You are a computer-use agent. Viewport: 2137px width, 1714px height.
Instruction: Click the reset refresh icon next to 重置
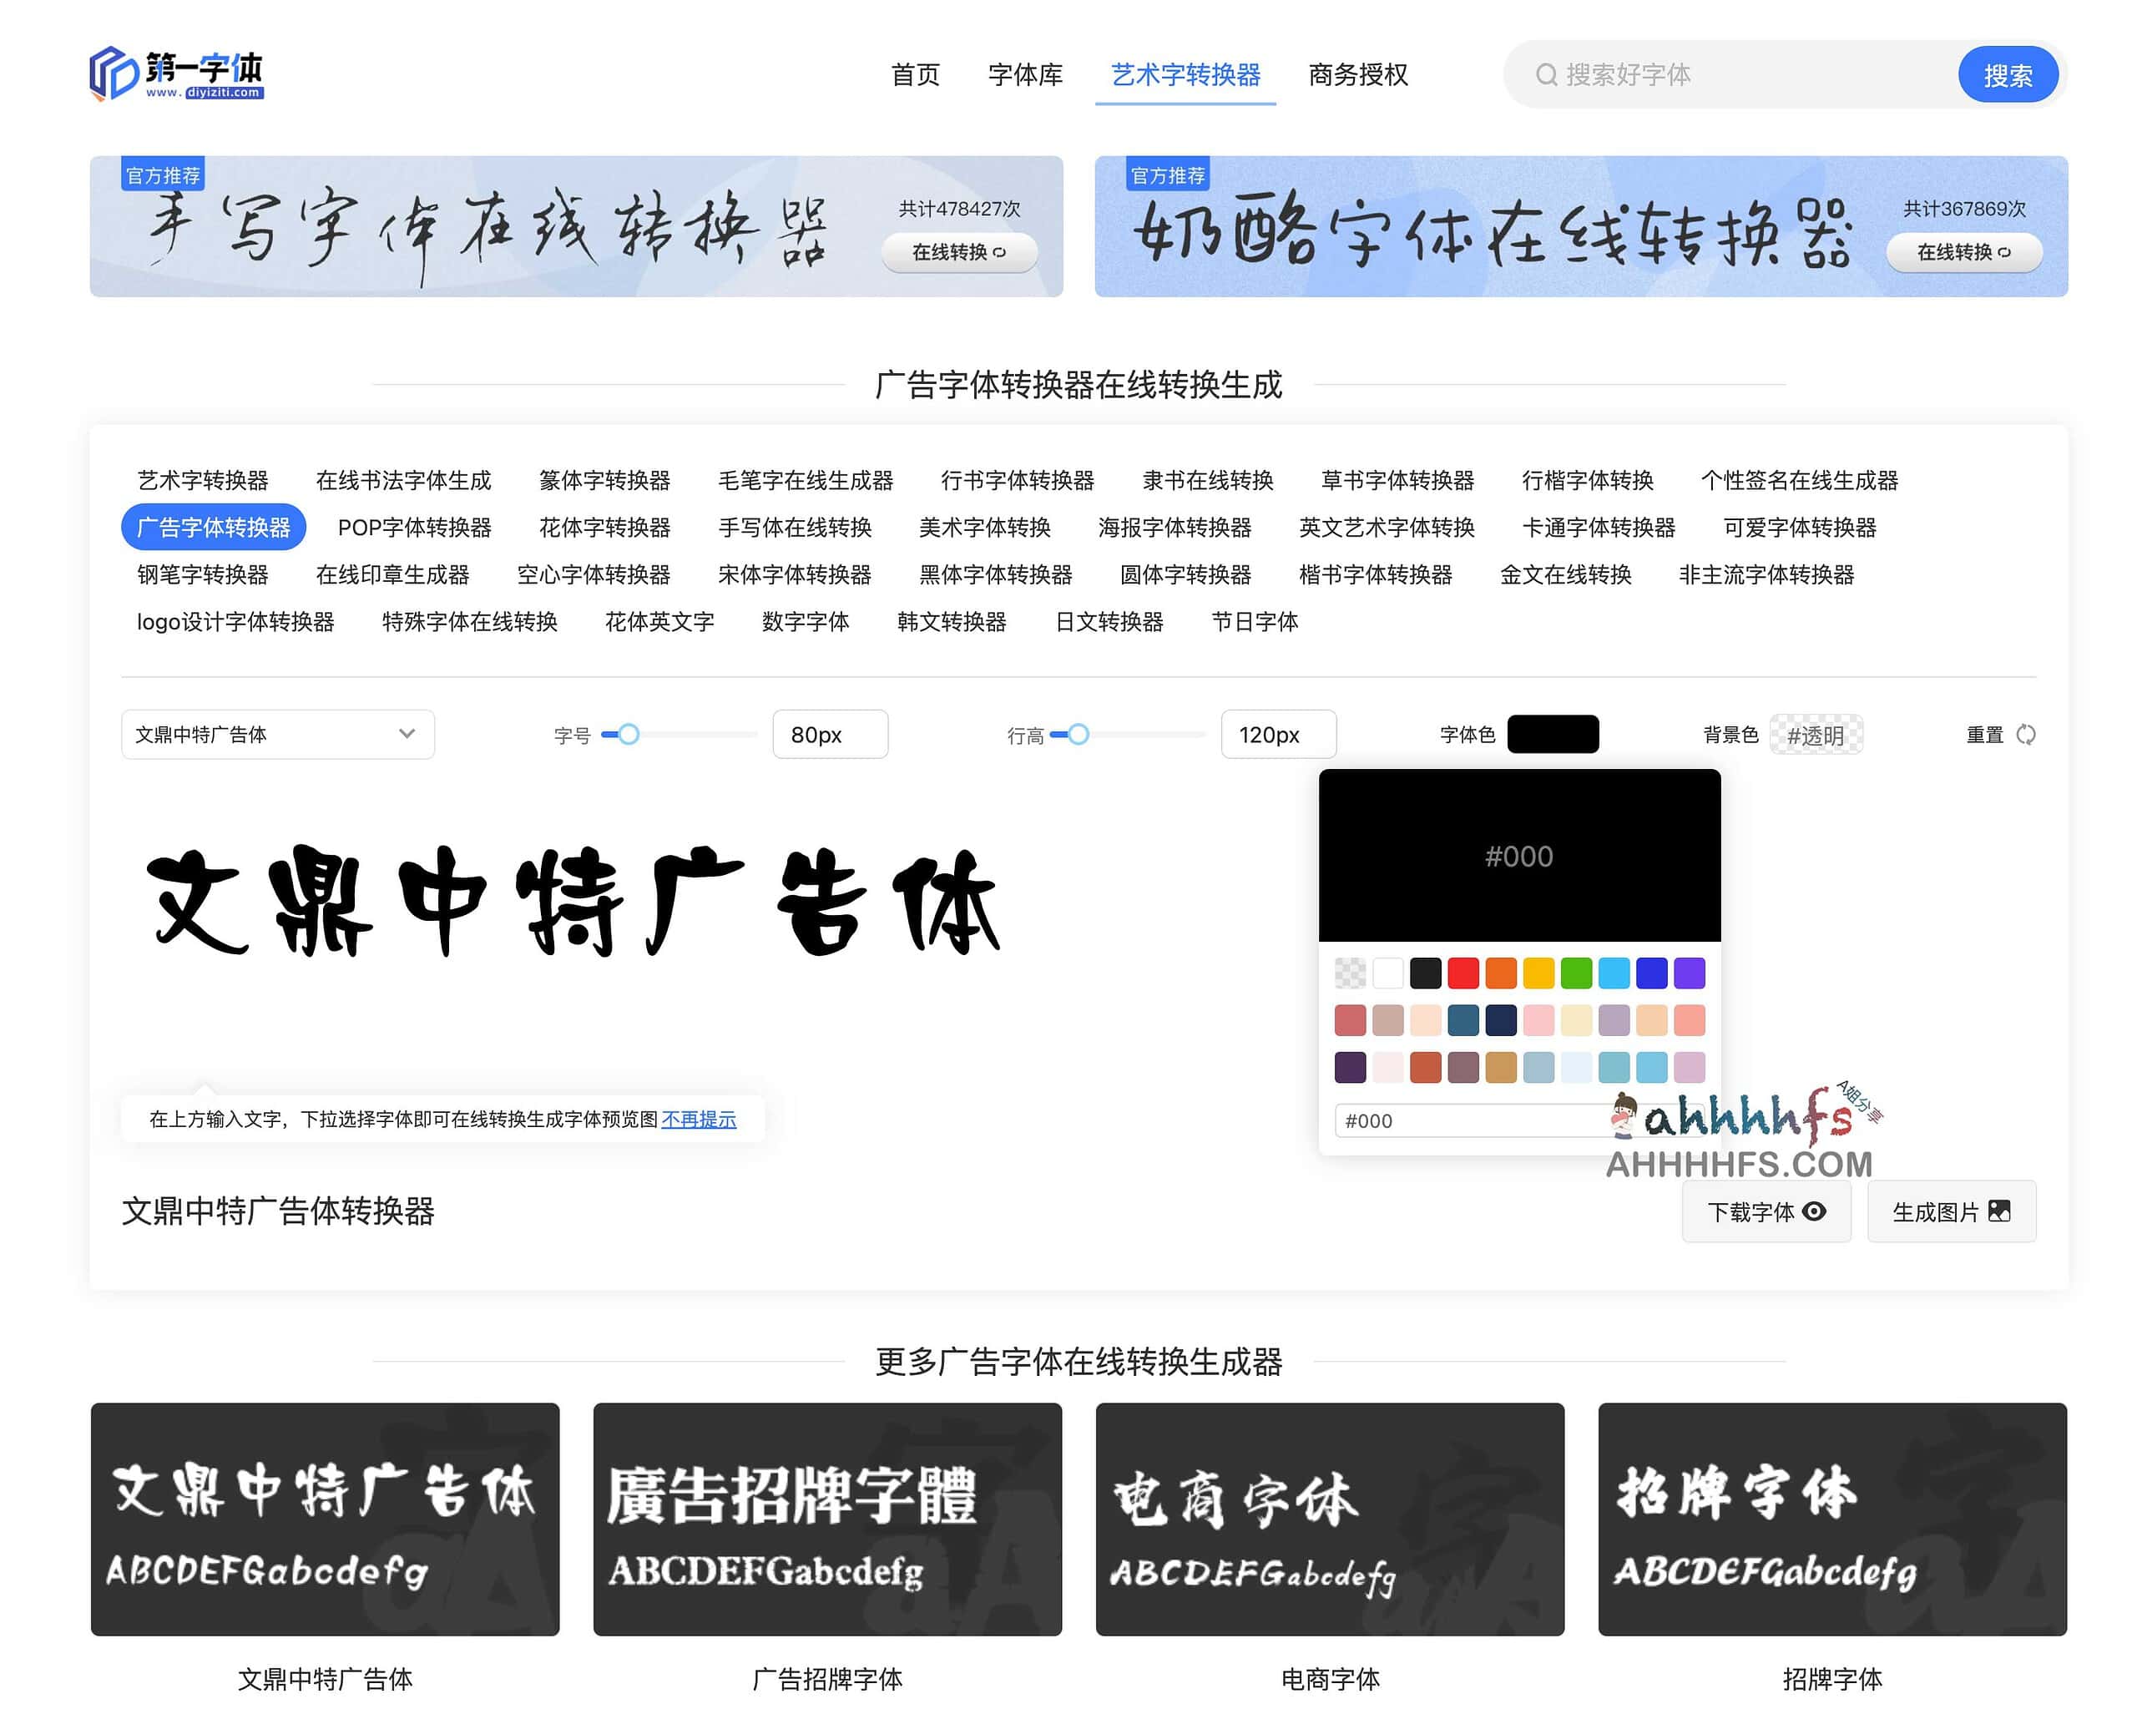(2026, 735)
